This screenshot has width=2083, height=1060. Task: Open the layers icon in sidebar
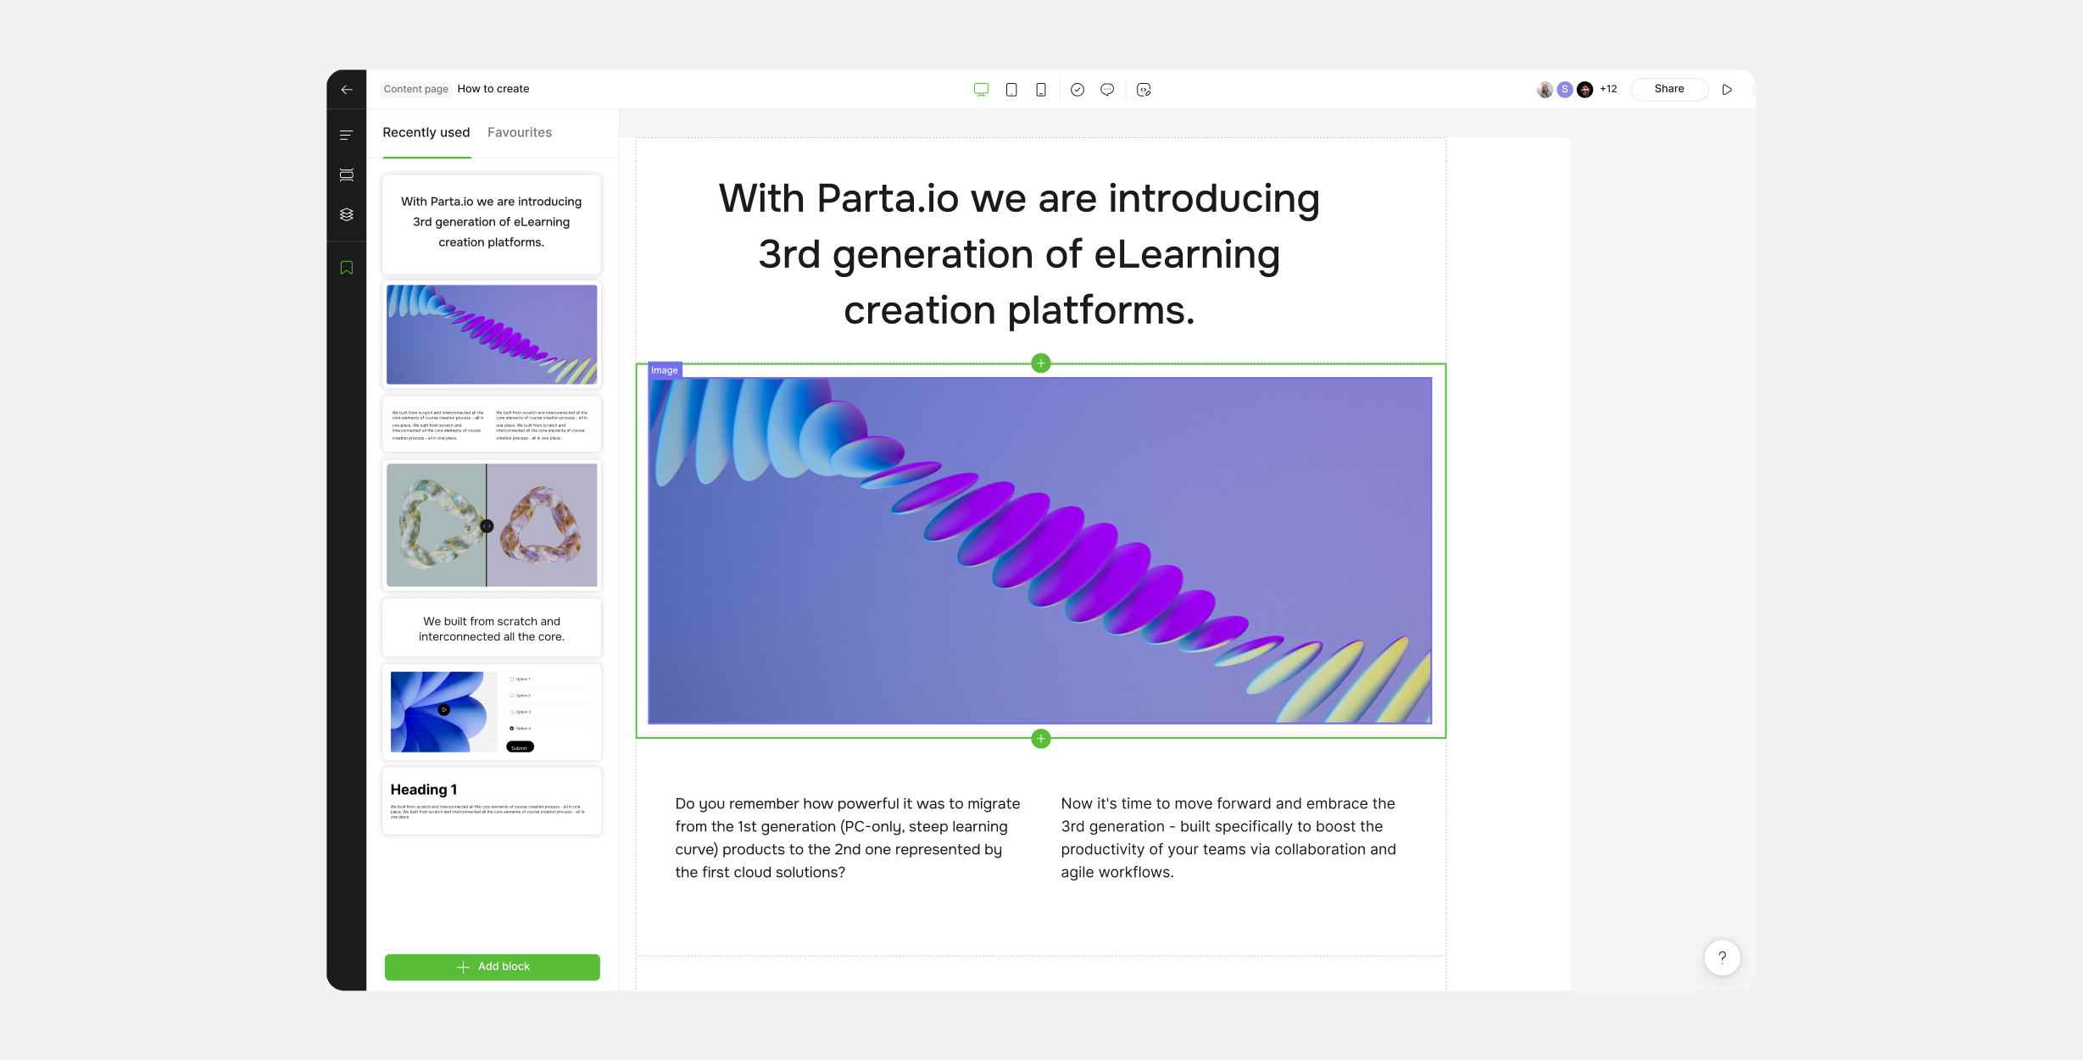coord(346,214)
